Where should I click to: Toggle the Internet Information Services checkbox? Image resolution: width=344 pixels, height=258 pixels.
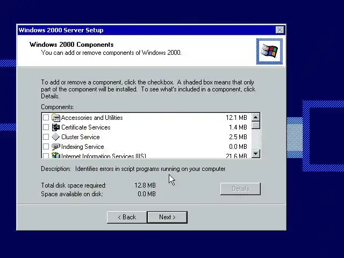point(46,155)
